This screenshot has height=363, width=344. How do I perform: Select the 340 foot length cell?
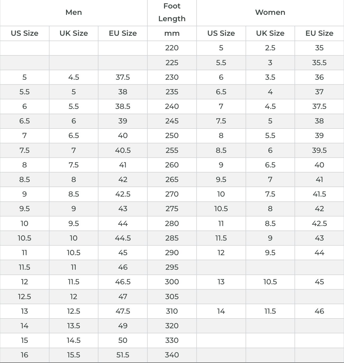(172, 355)
